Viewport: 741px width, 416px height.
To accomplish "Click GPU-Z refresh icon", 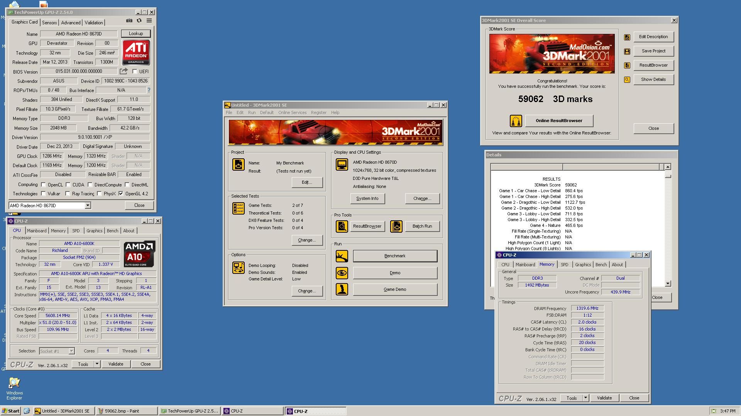I will pos(139,21).
